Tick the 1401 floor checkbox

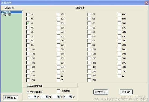(x=28, y=67)
